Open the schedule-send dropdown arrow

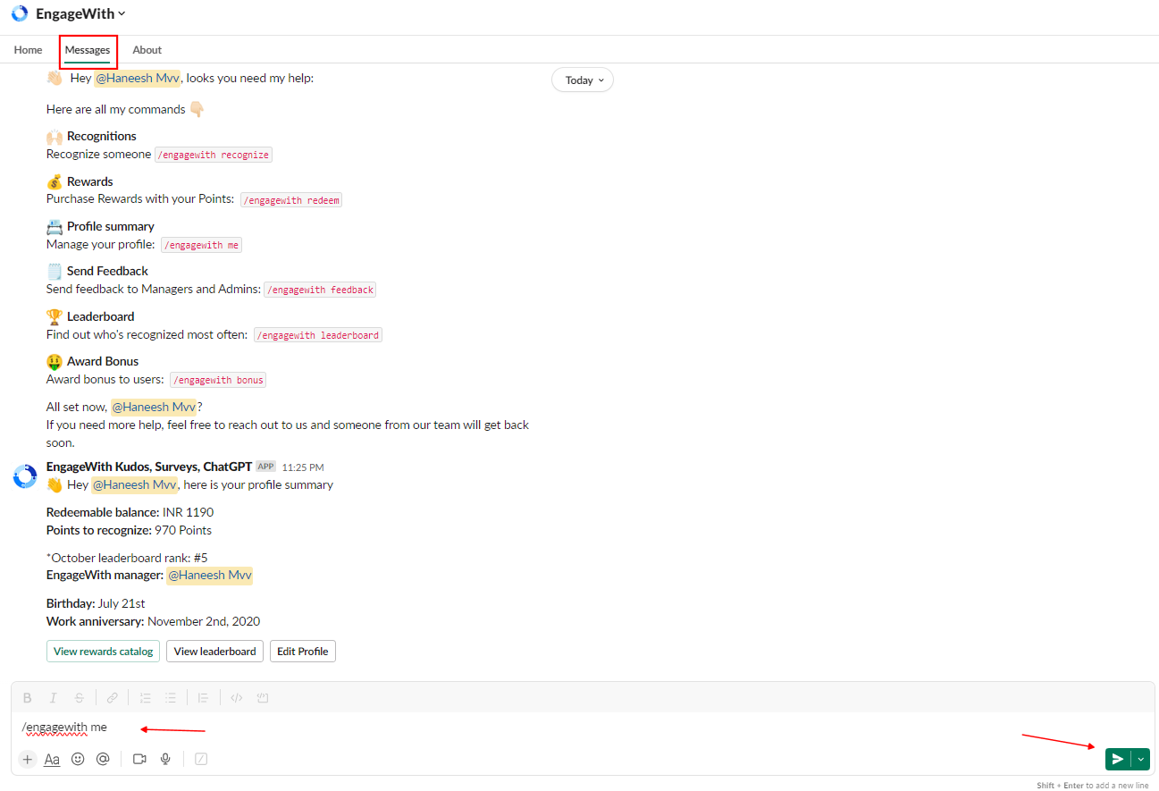(1140, 759)
